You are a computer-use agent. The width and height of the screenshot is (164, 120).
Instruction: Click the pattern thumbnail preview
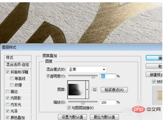pos(76,90)
